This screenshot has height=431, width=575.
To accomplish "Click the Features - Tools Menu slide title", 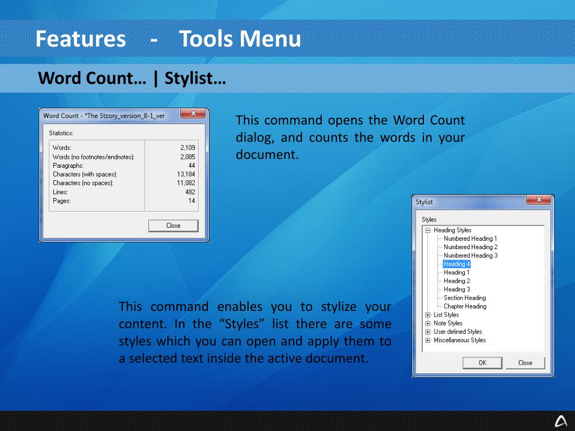I will 168,39.
